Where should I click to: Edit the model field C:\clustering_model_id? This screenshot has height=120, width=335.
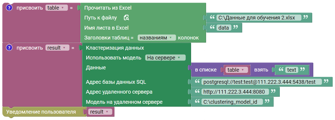click(232, 102)
